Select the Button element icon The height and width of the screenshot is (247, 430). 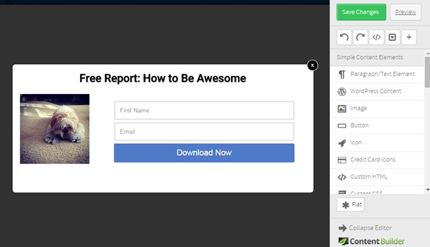pos(342,126)
